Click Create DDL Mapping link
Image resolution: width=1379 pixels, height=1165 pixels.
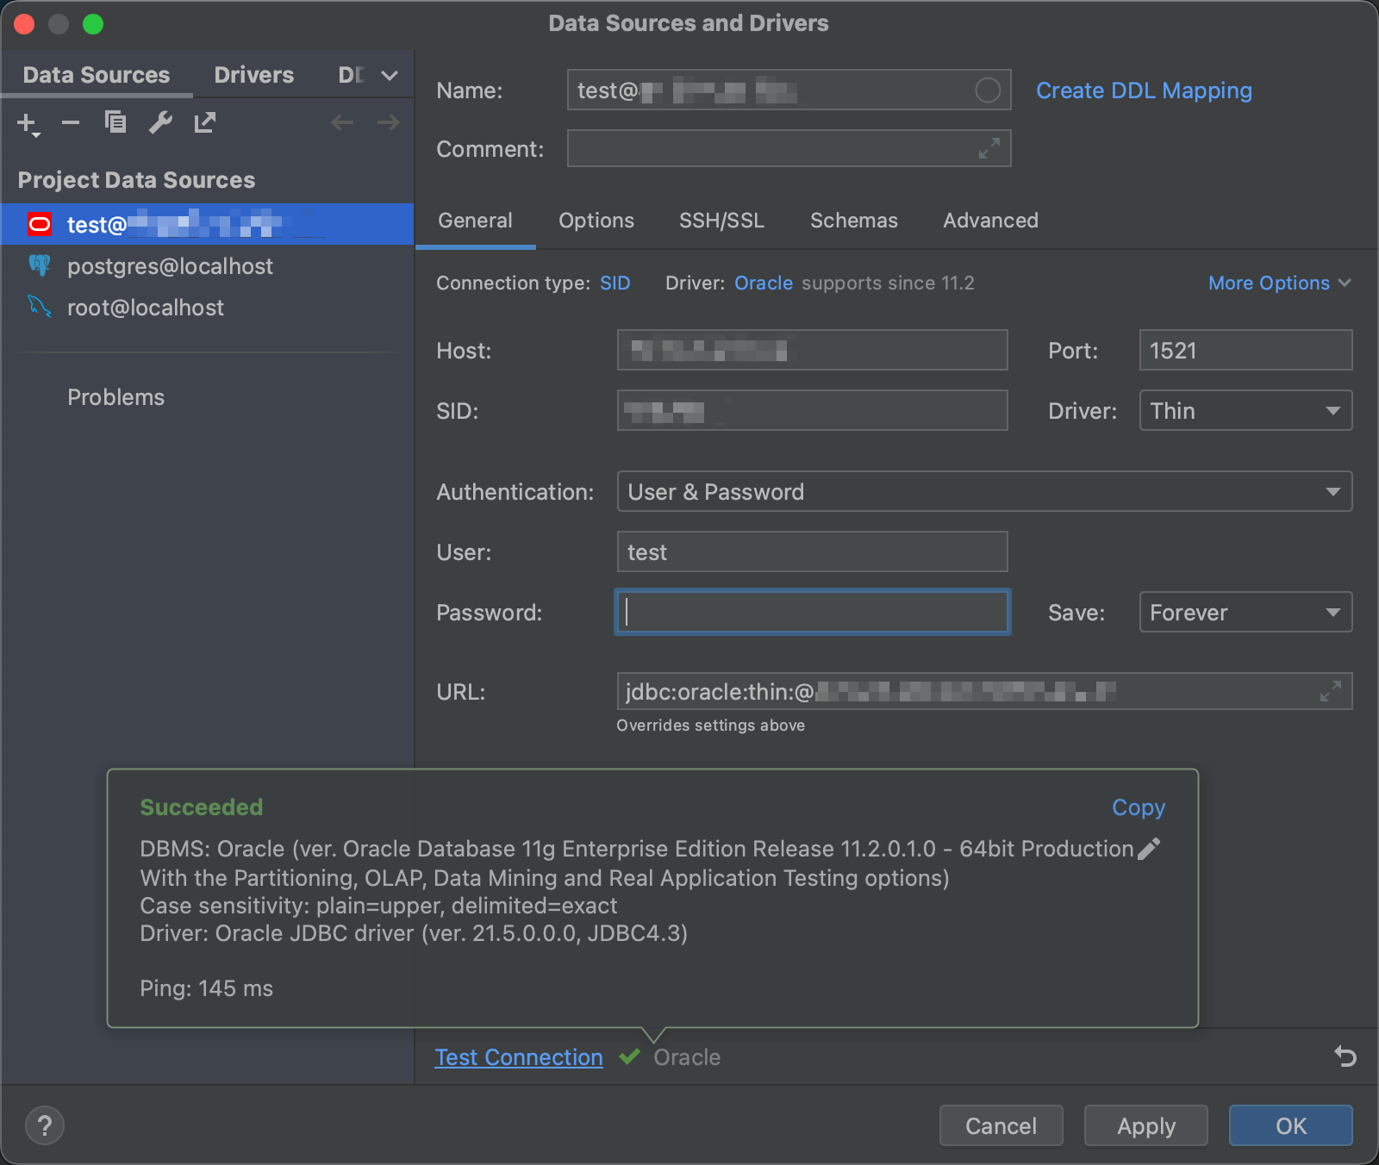click(1144, 90)
